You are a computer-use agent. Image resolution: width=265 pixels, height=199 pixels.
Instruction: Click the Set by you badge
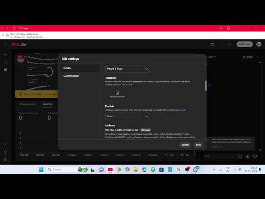click(x=146, y=130)
